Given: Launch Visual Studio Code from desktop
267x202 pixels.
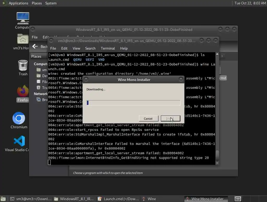Looking at the screenshot, I should tap(19, 141).
